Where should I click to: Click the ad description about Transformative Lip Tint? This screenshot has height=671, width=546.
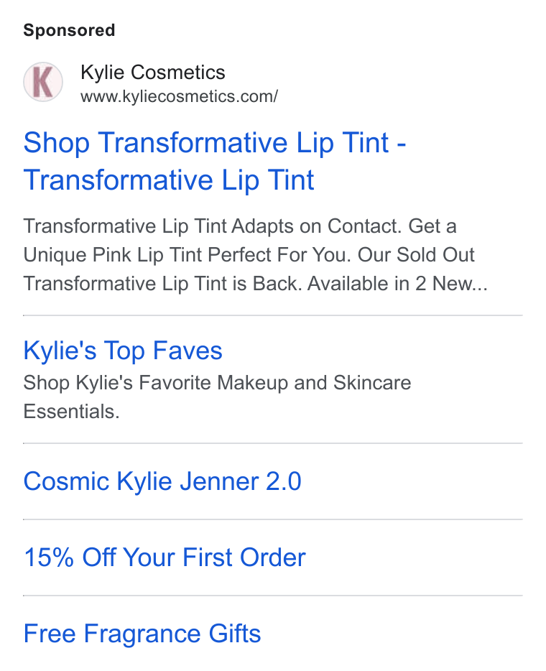point(256,254)
